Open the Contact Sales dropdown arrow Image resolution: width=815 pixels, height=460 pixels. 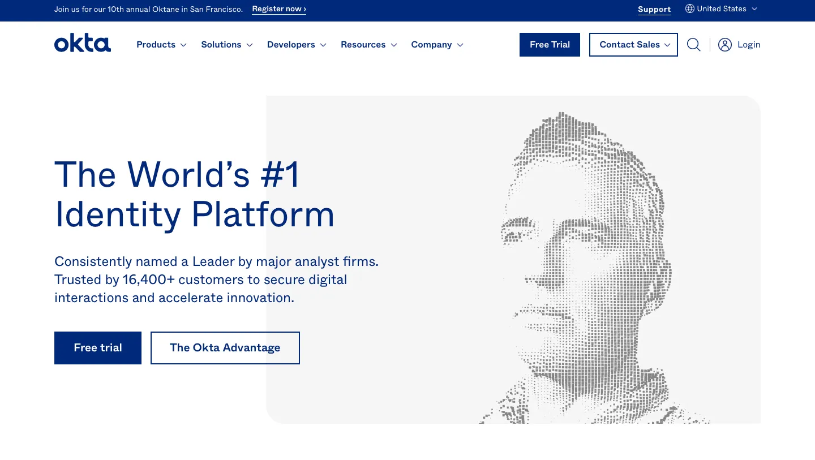(667, 45)
